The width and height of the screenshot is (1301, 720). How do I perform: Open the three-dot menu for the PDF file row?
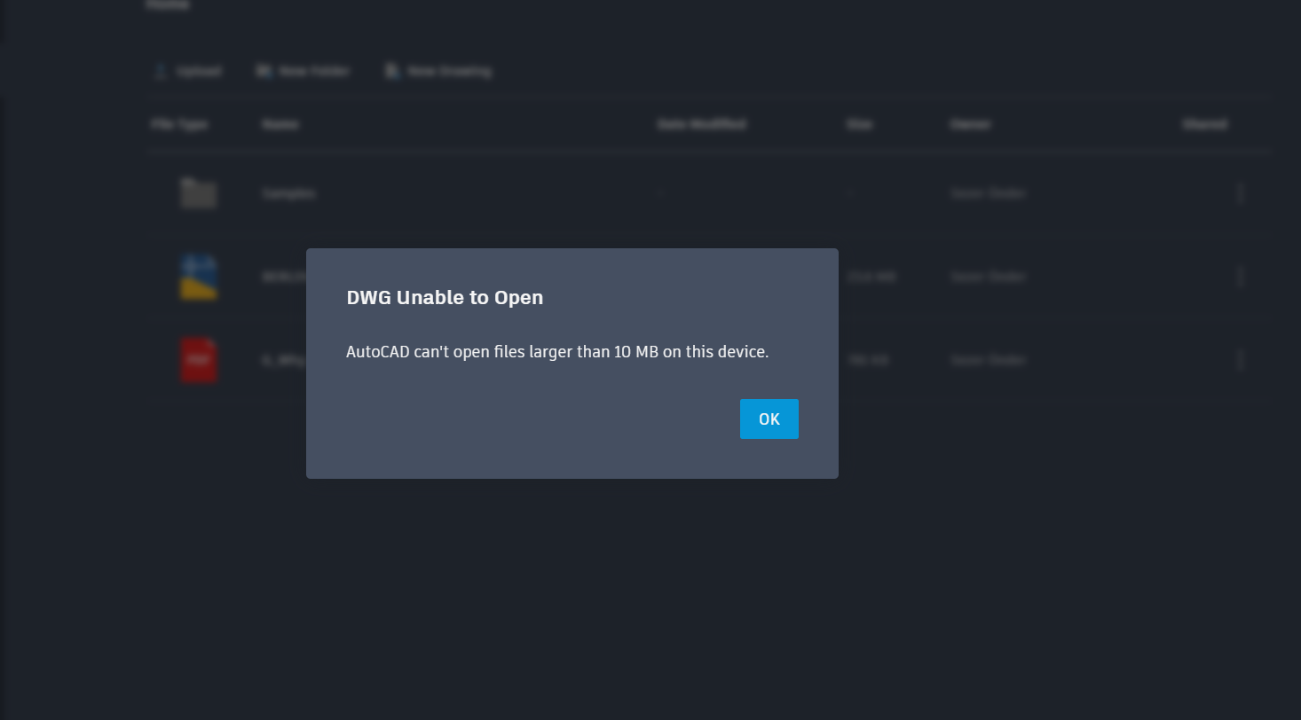pyautogui.click(x=1241, y=360)
